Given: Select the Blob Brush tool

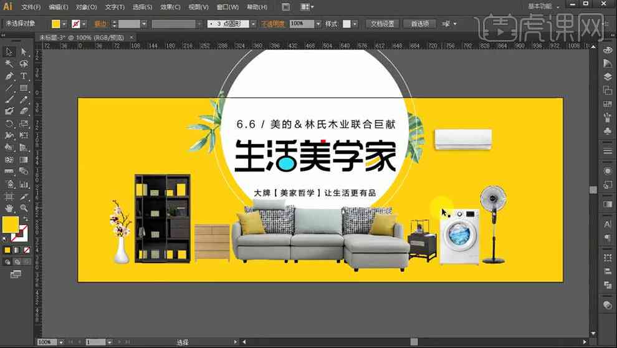Looking at the screenshot, I should coord(9,112).
